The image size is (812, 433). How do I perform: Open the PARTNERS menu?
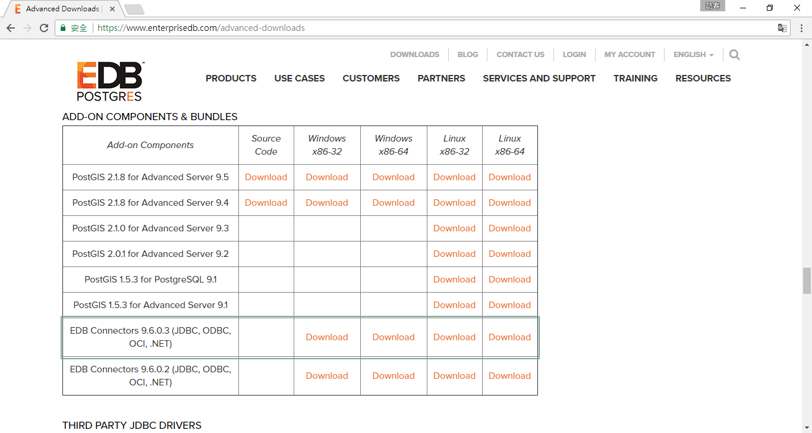[x=441, y=79]
